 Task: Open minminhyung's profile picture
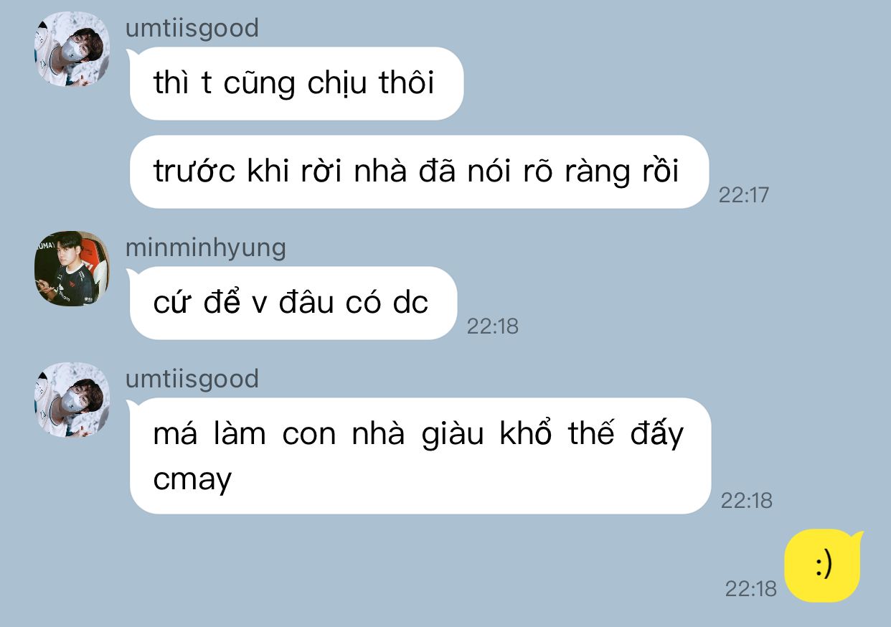tap(72, 268)
